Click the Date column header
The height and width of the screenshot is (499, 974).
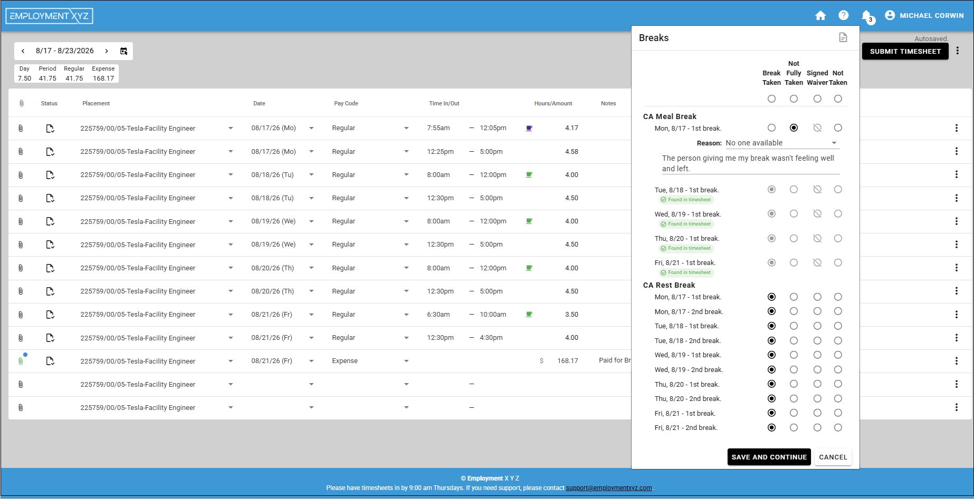(x=259, y=103)
